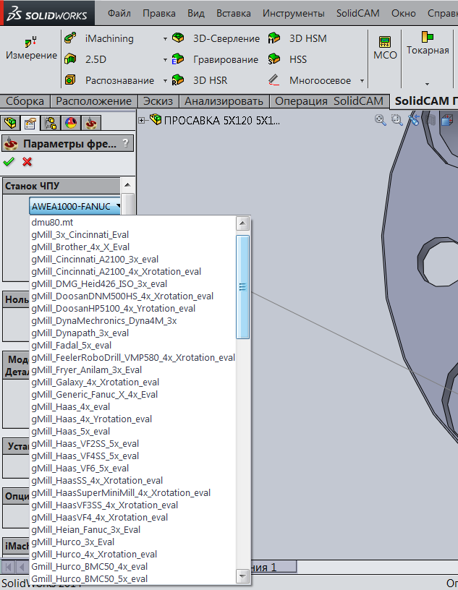Click the machine list scrollbar thumb
This screenshot has height=590, width=458.
242,287
